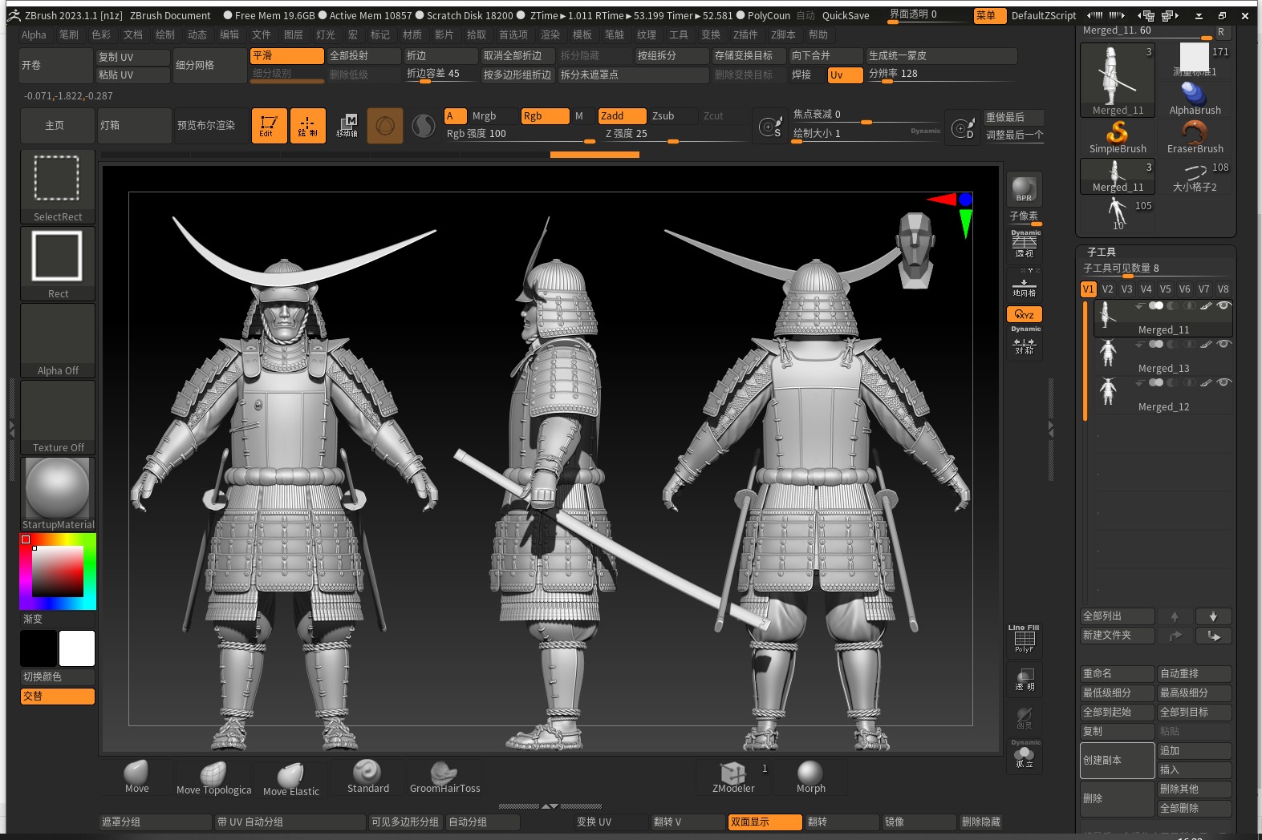Screen dimensions: 1262x840
Task: Move subtool down with down arrow
Action: click(x=1213, y=616)
